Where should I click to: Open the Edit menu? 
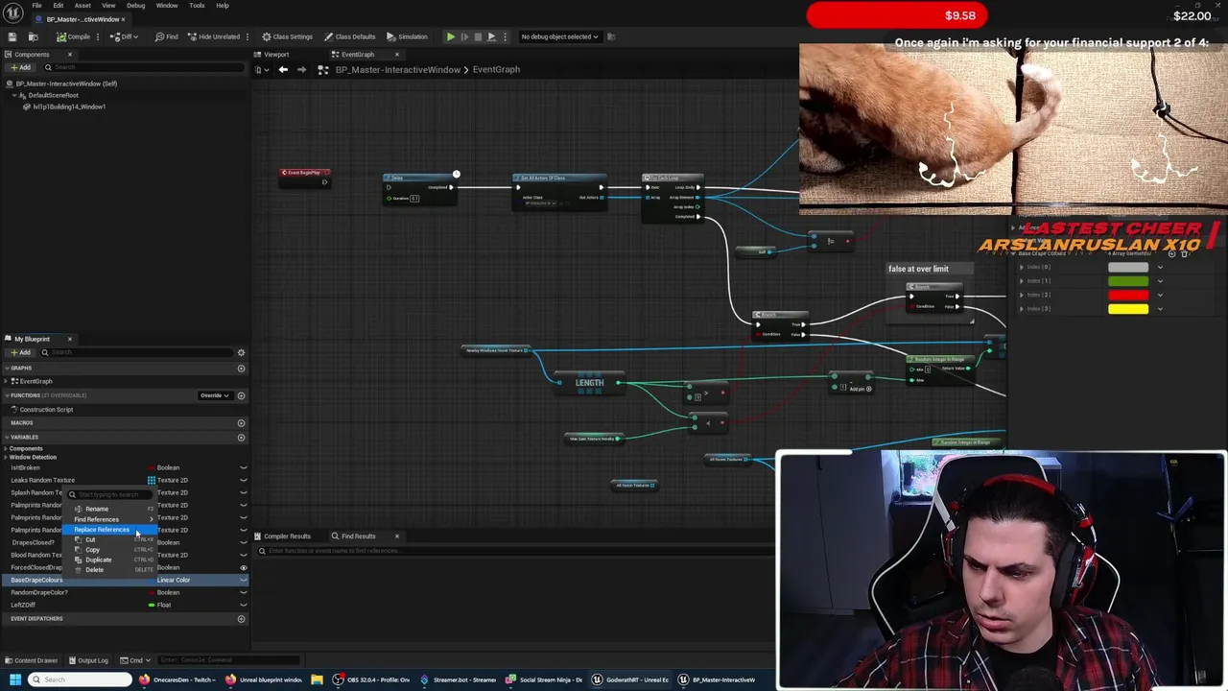(59, 6)
